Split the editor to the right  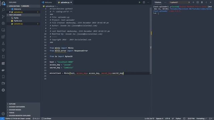point(144,2)
